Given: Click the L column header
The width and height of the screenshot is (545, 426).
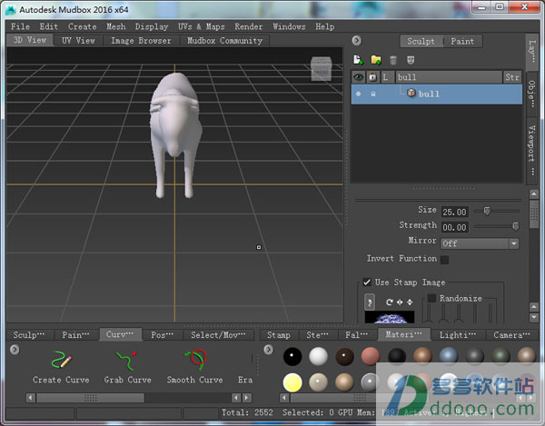Looking at the screenshot, I should click(387, 77).
